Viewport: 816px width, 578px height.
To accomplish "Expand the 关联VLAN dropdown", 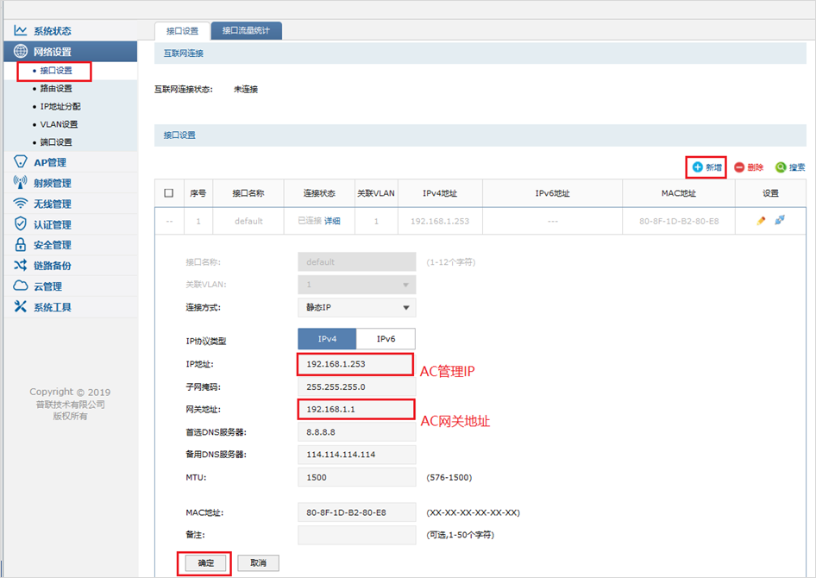I will (x=356, y=285).
